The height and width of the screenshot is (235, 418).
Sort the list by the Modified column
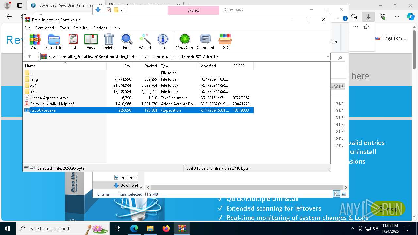point(214,66)
